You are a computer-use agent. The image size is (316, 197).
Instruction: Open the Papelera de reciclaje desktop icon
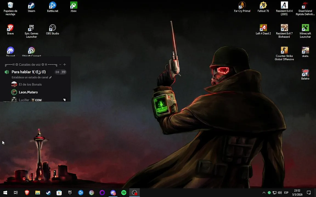point(10,9)
